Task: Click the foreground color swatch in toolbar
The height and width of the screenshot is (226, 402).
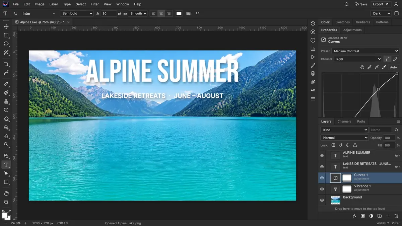Action: [4, 215]
